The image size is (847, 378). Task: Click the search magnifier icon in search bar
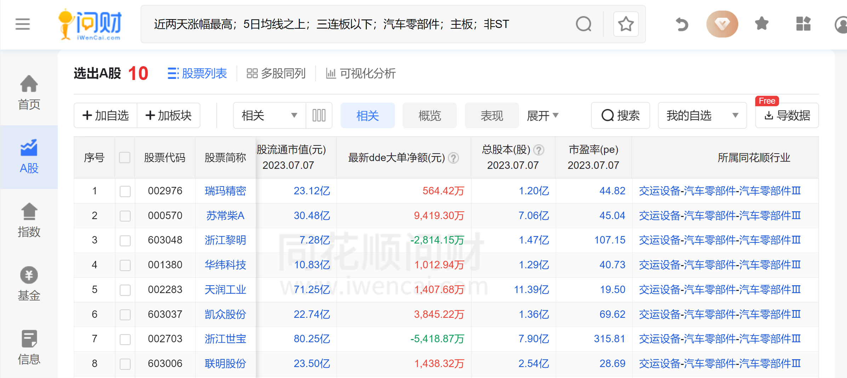click(x=584, y=24)
